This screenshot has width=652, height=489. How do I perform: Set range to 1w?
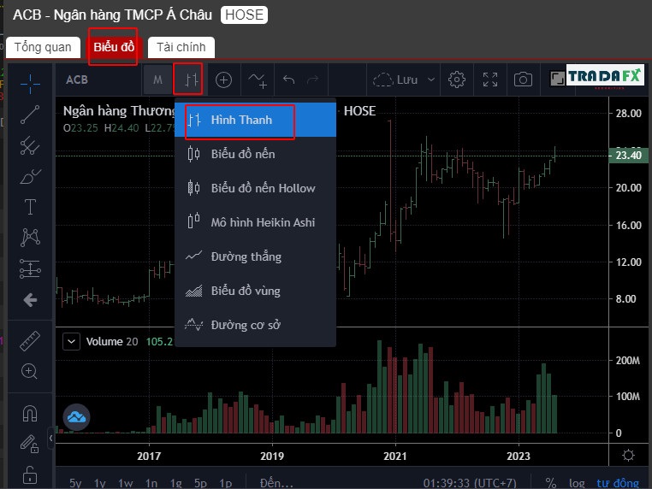(125, 483)
